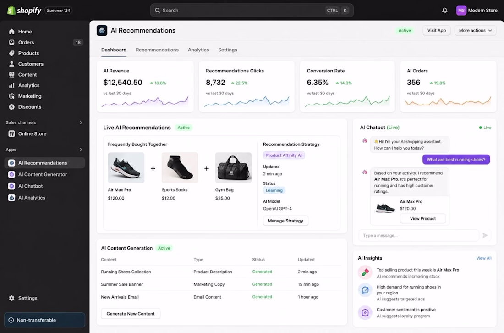Click the Summer Sale Banner row

click(x=221, y=284)
